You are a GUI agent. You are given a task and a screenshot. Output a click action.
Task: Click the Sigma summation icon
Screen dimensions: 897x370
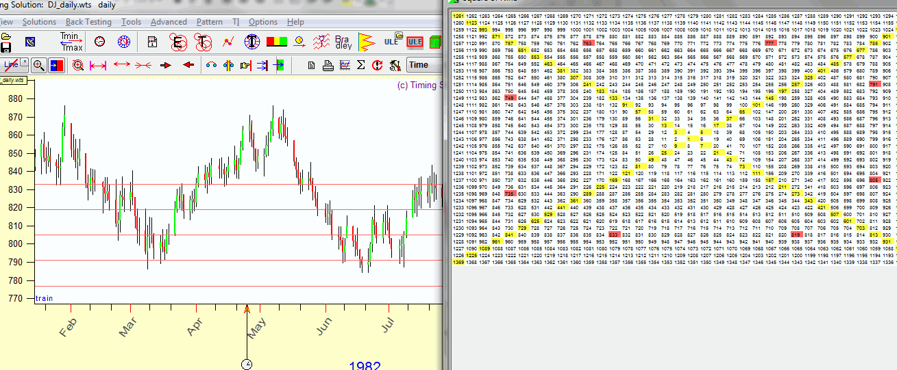[x=360, y=65]
